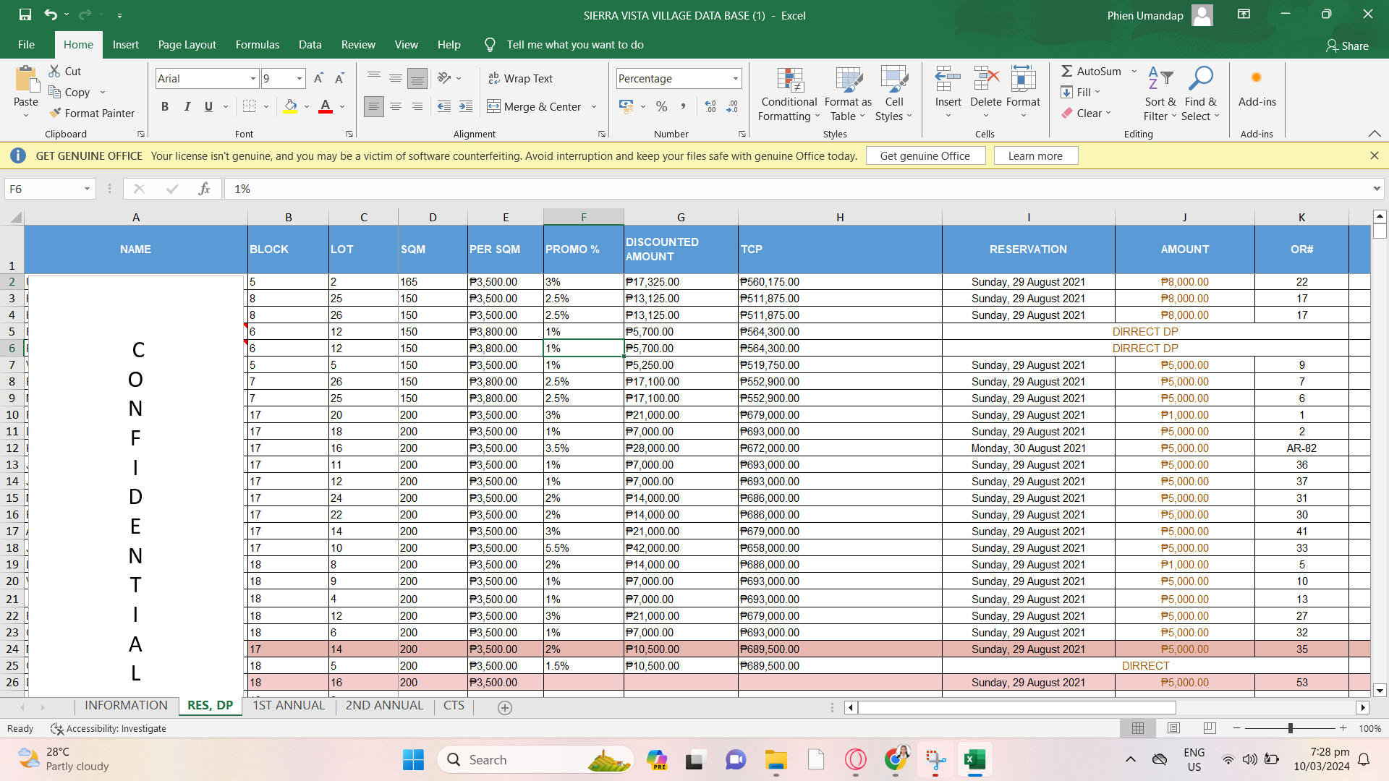Open the Percentage number format dropdown

coord(736,78)
